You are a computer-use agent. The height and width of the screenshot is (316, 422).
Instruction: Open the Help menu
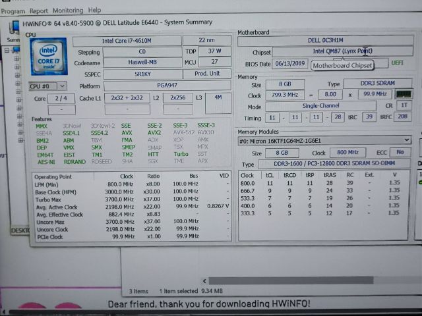pos(94,11)
